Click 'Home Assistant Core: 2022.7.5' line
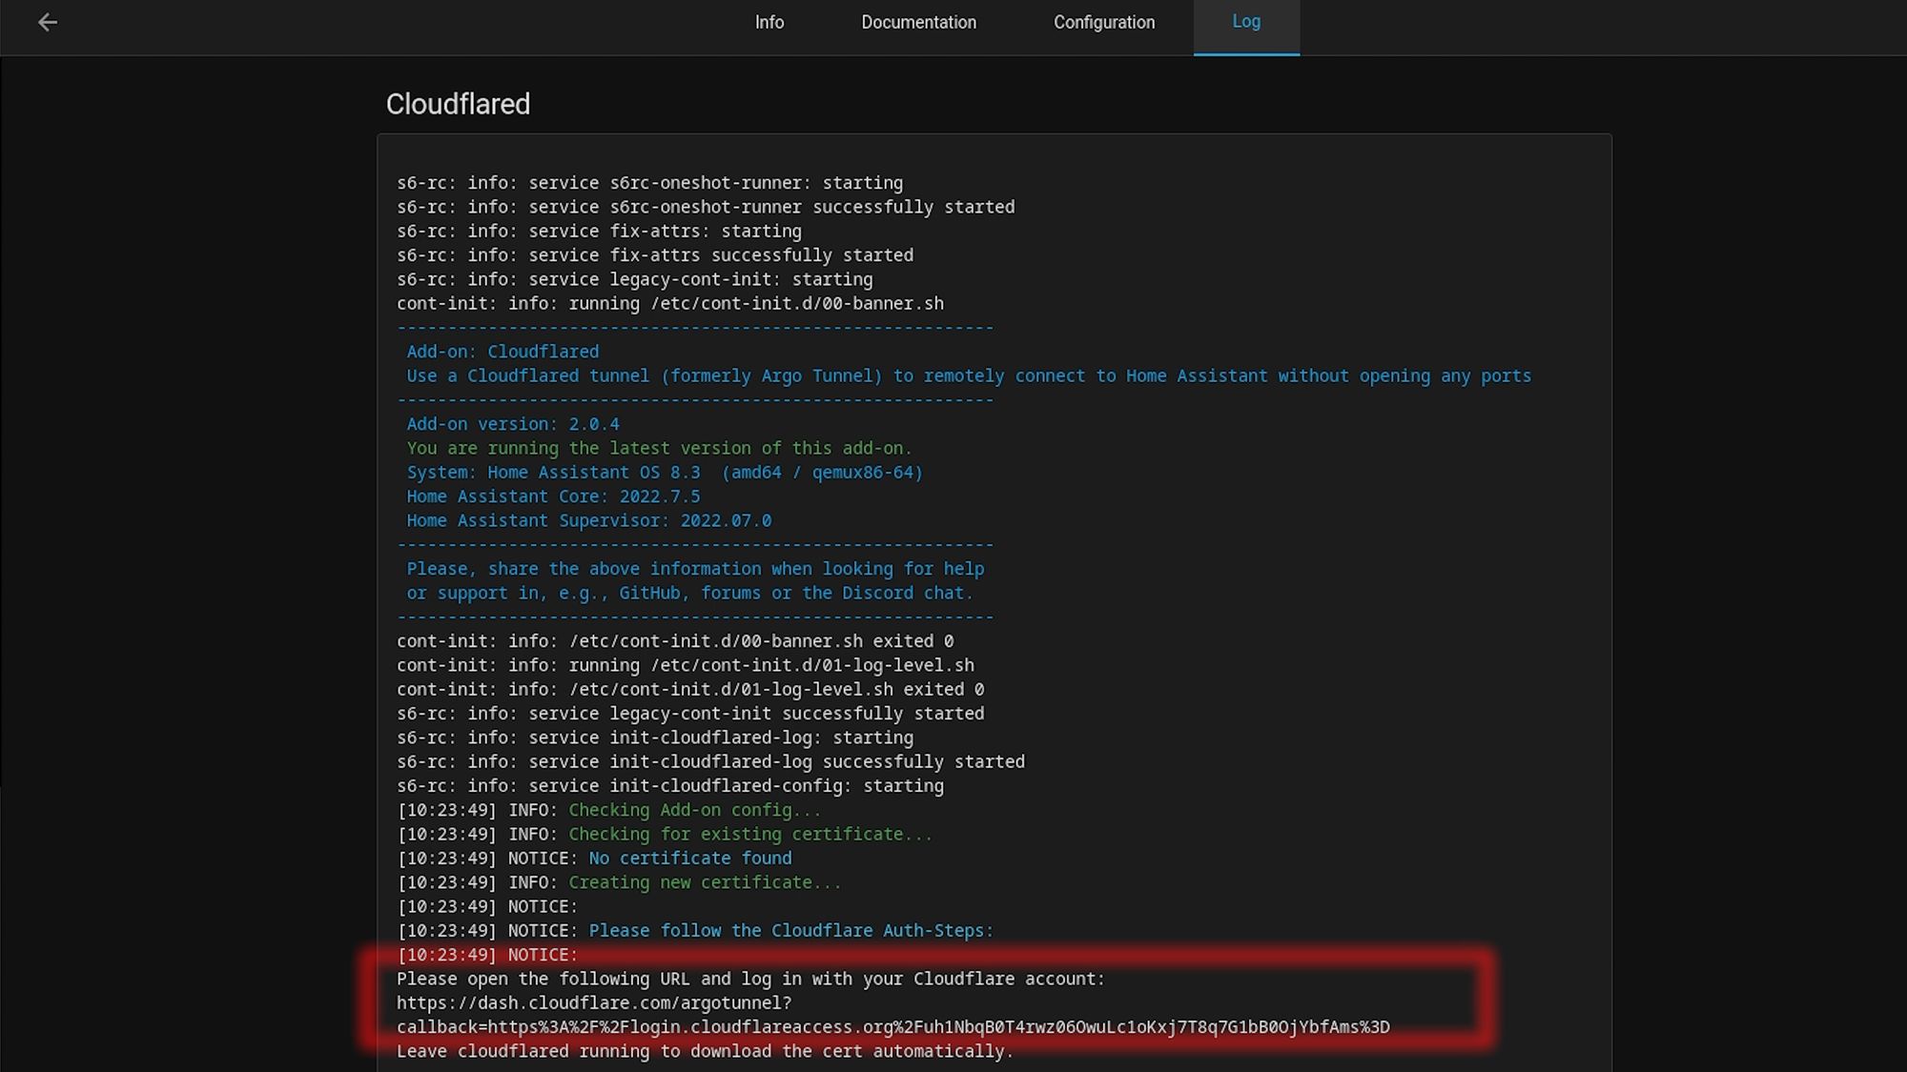This screenshot has width=1907, height=1072. point(553,496)
